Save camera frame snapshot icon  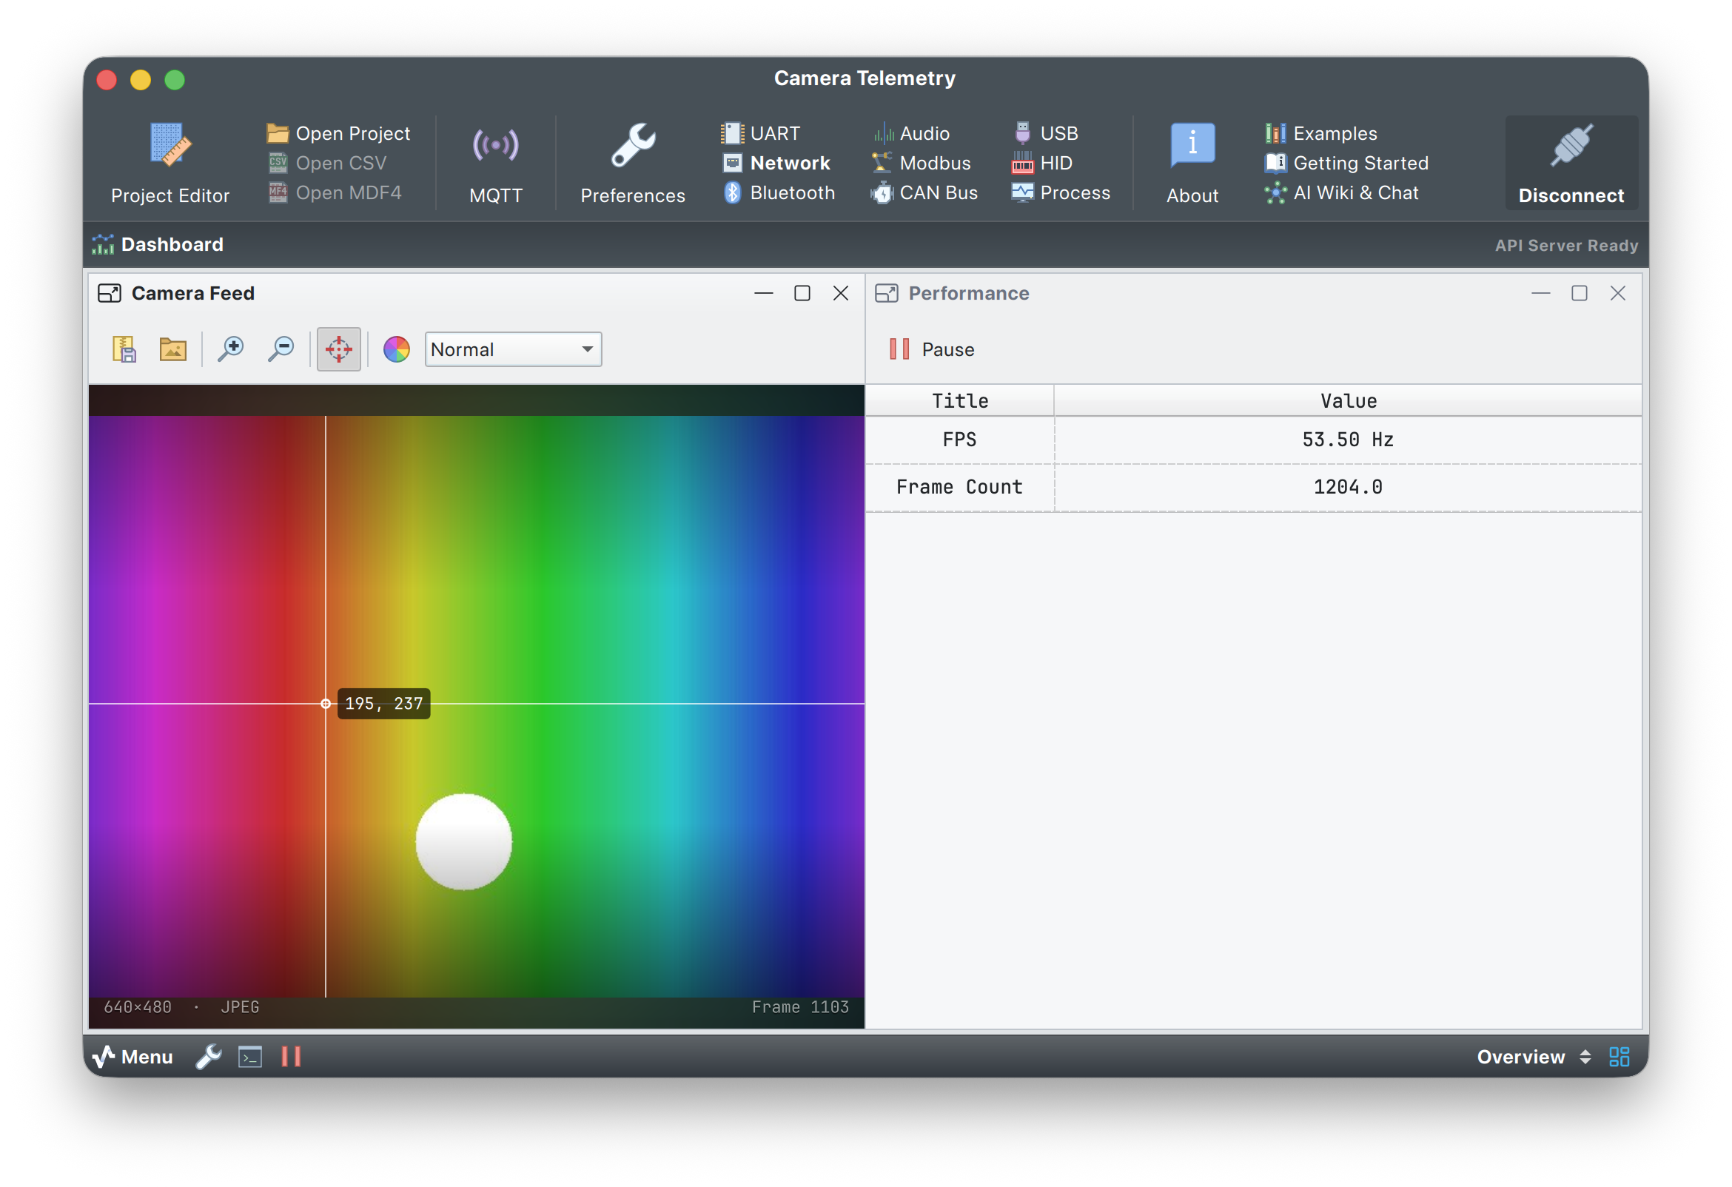pos(124,349)
